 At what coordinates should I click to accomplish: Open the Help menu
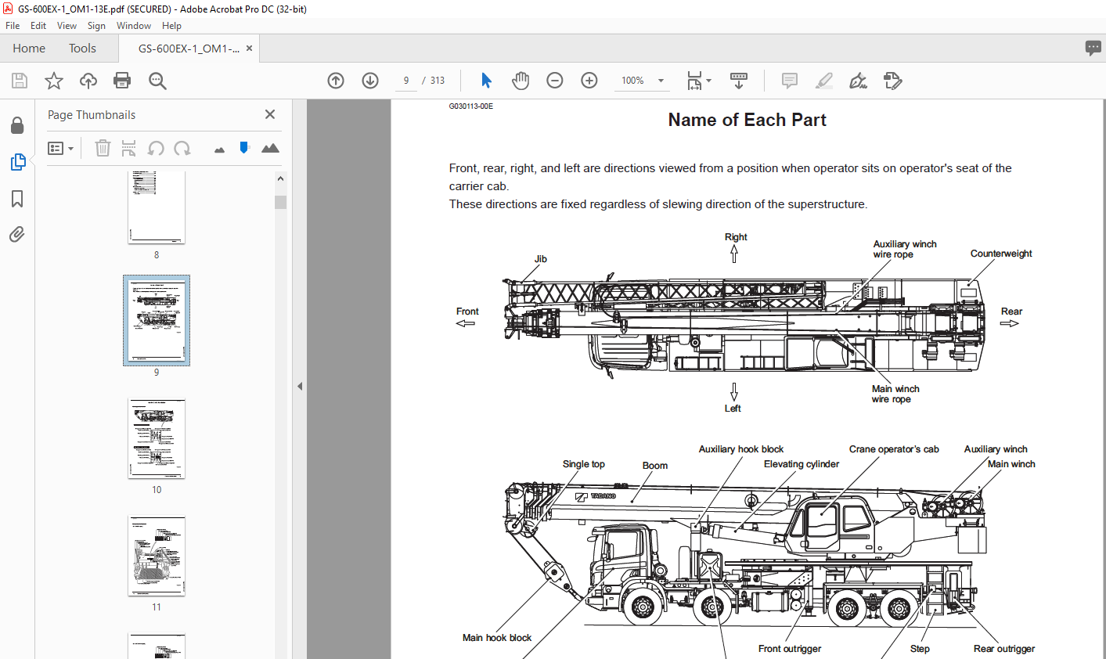[x=171, y=26]
